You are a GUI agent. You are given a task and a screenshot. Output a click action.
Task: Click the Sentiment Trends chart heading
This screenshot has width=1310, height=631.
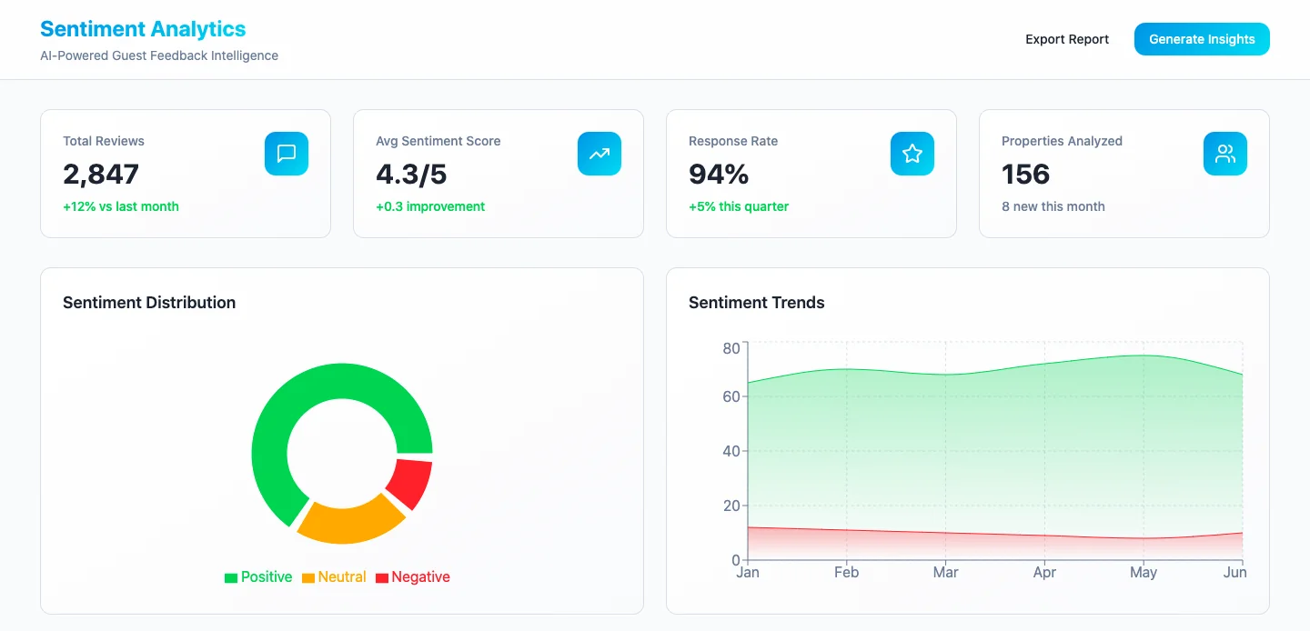click(x=757, y=302)
